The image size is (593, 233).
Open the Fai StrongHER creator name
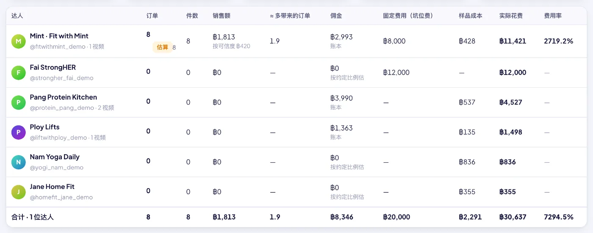click(x=53, y=67)
